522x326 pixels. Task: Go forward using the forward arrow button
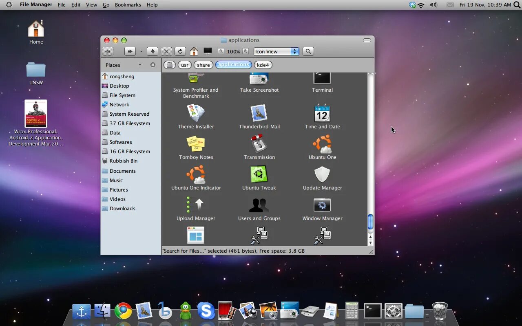click(130, 51)
